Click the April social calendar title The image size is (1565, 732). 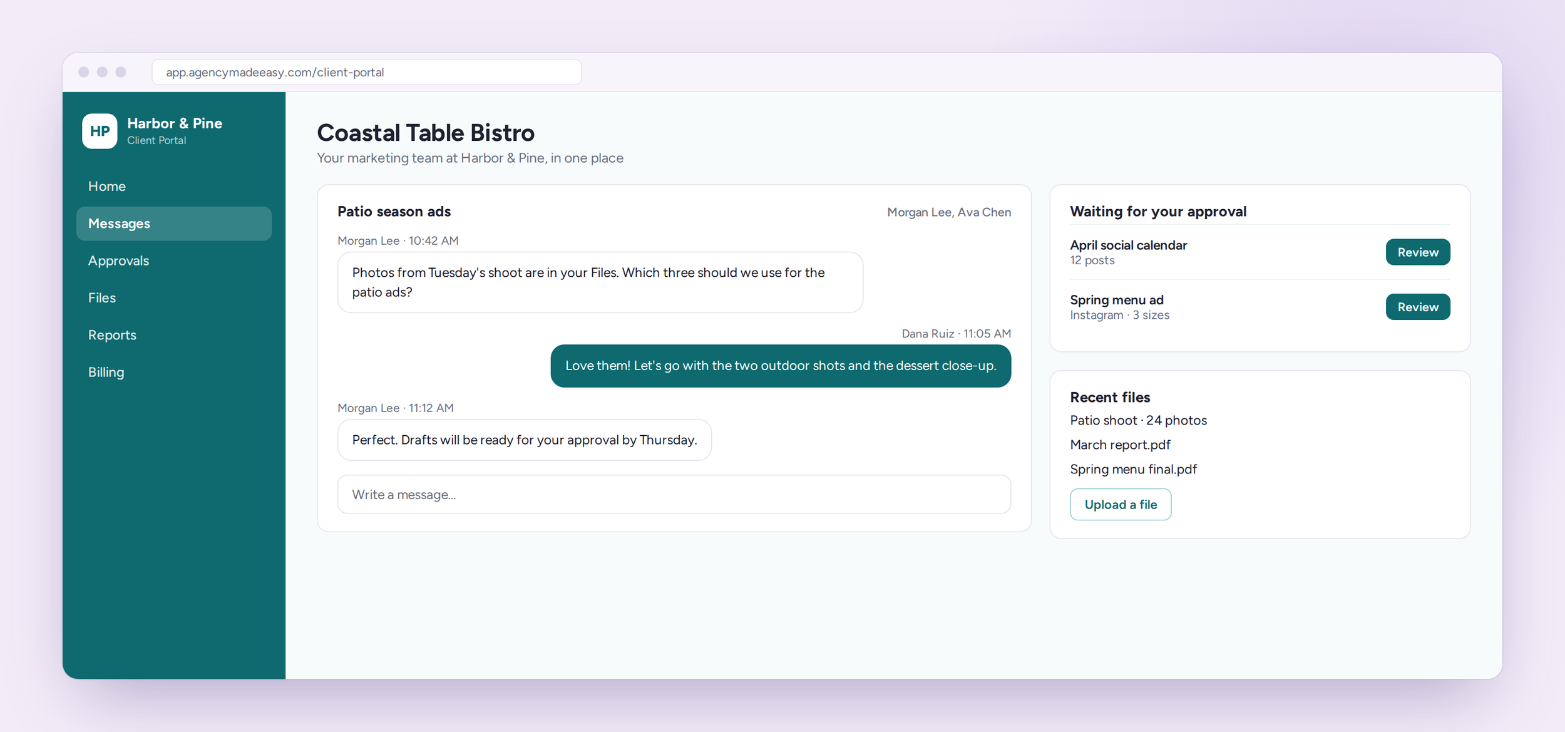tap(1128, 245)
